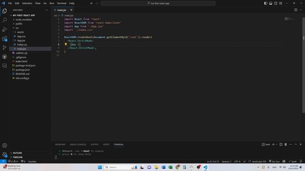This screenshot has height=171, width=305.
Task: Expand the assets folder
Action: [x=20, y=32]
